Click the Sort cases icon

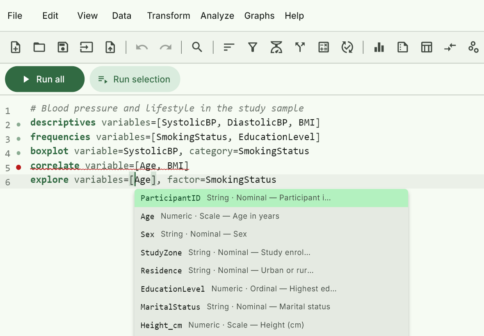pos(229,48)
